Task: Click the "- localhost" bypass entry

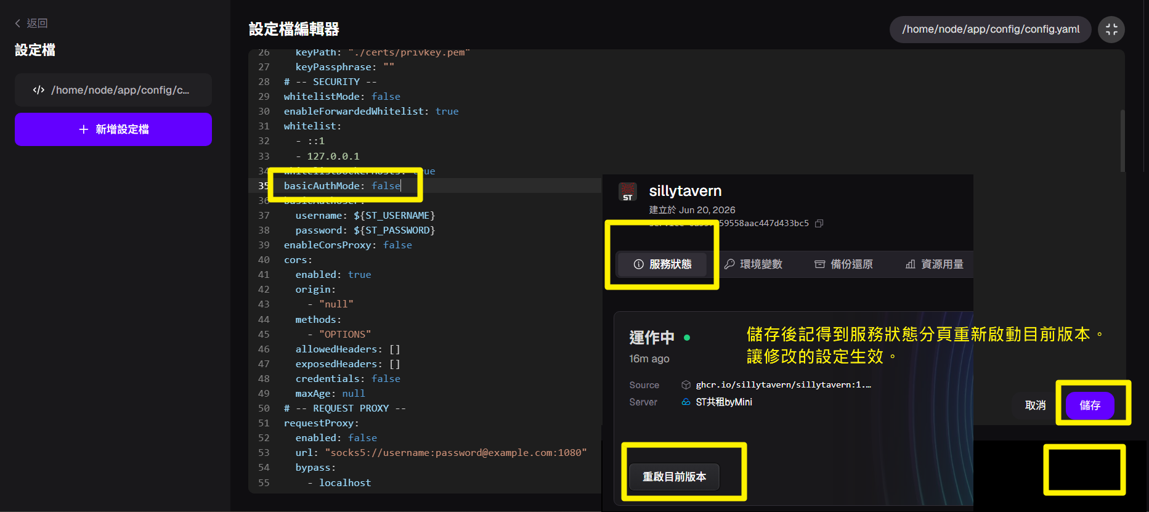Action: click(339, 483)
